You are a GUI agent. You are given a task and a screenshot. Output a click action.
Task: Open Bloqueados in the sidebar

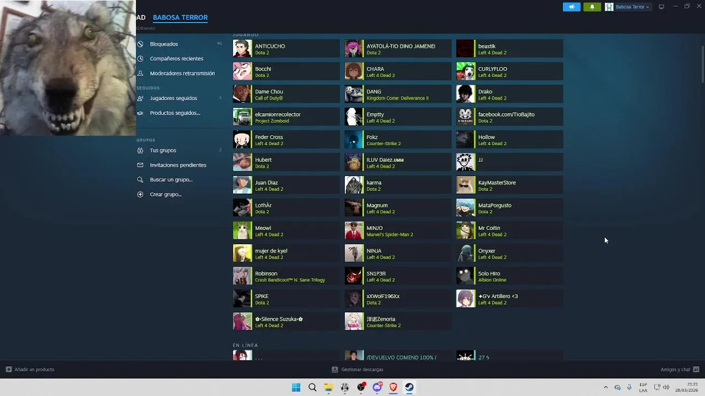(164, 44)
